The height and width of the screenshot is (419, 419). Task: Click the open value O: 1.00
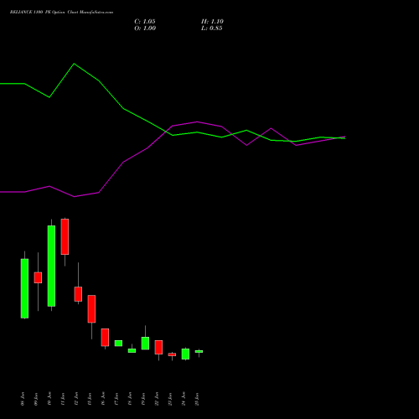point(145,28)
